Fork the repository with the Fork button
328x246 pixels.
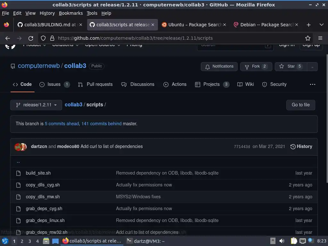coord(256,67)
